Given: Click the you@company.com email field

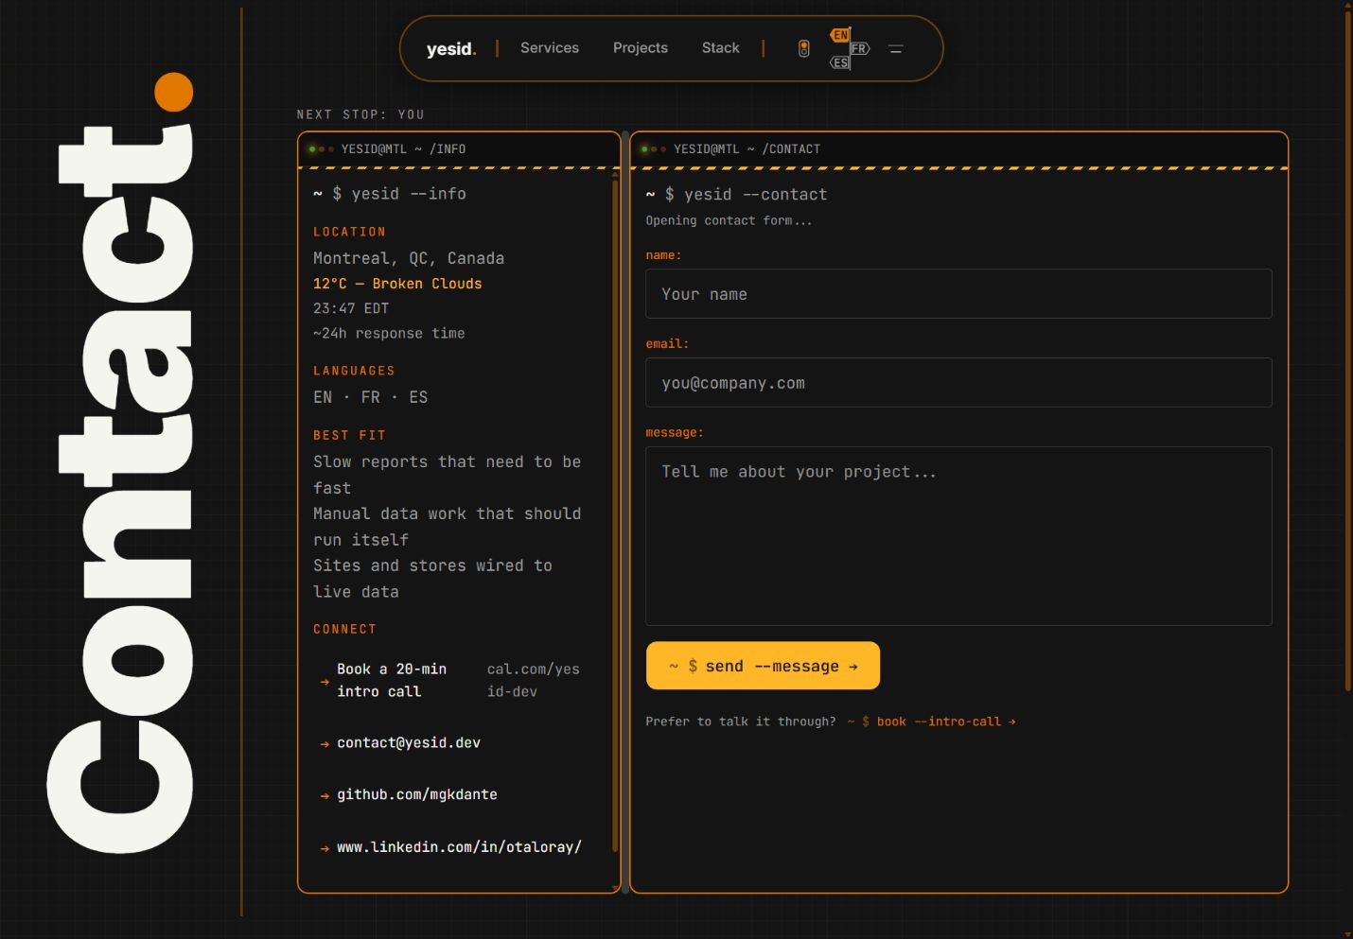Looking at the screenshot, I should (x=958, y=383).
